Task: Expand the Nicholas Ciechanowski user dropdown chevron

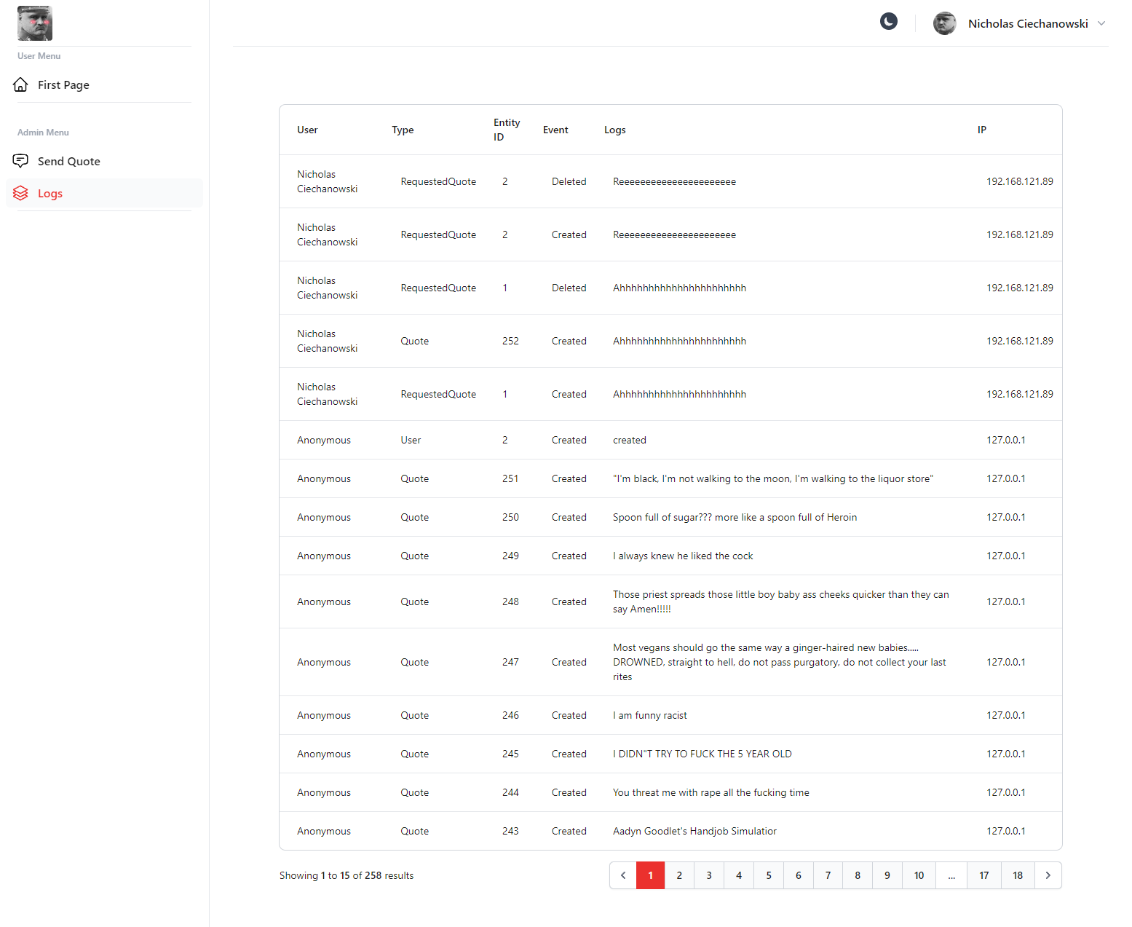Action: pyautogui.click(x=1101, y=23)
